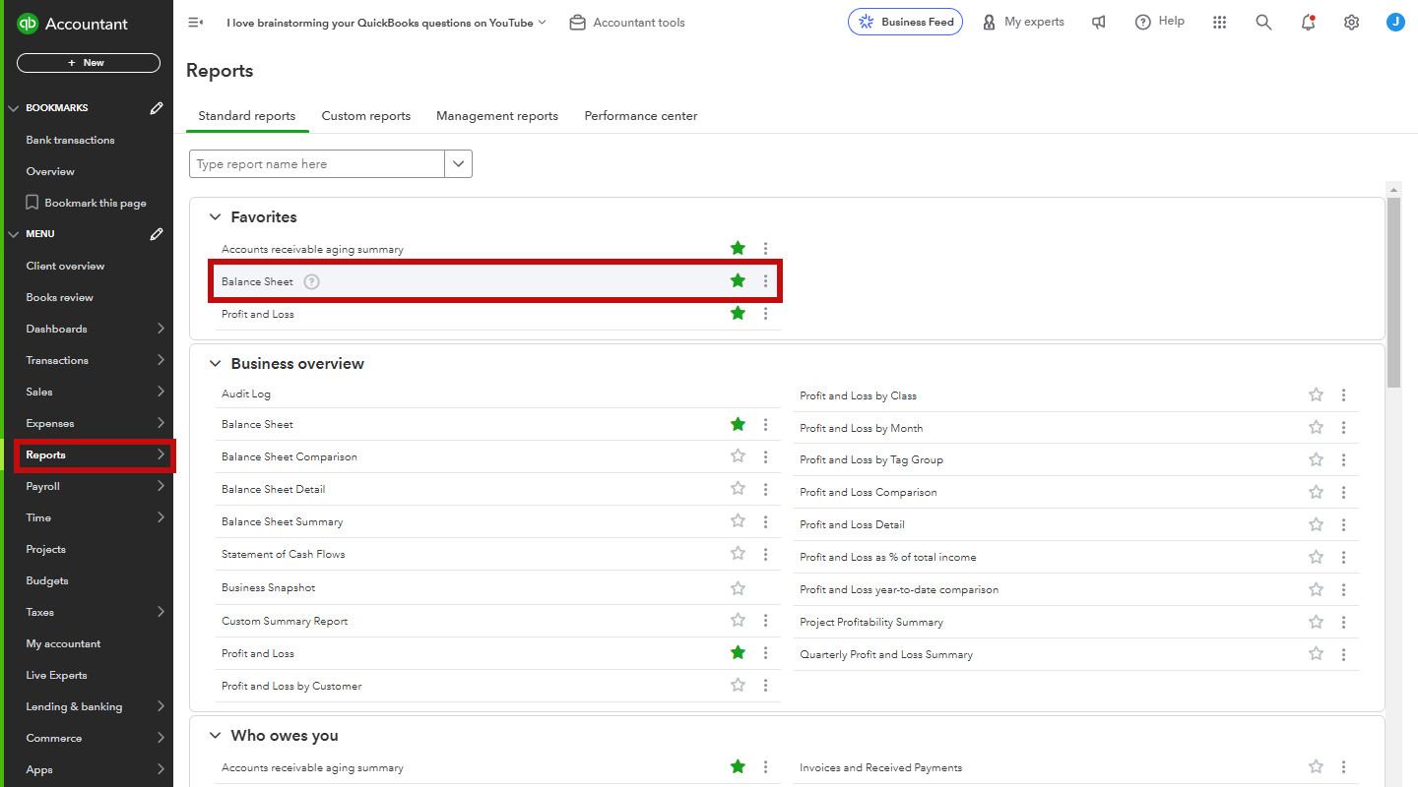
Task: Favorite the Business Snapshot report
Action: pos(738,588)
